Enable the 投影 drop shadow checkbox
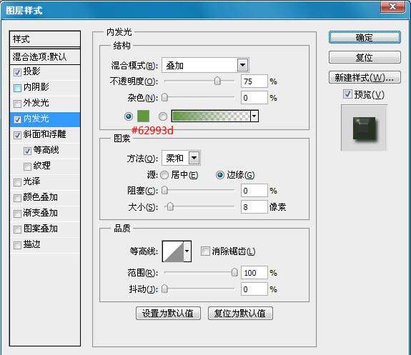 17,72
